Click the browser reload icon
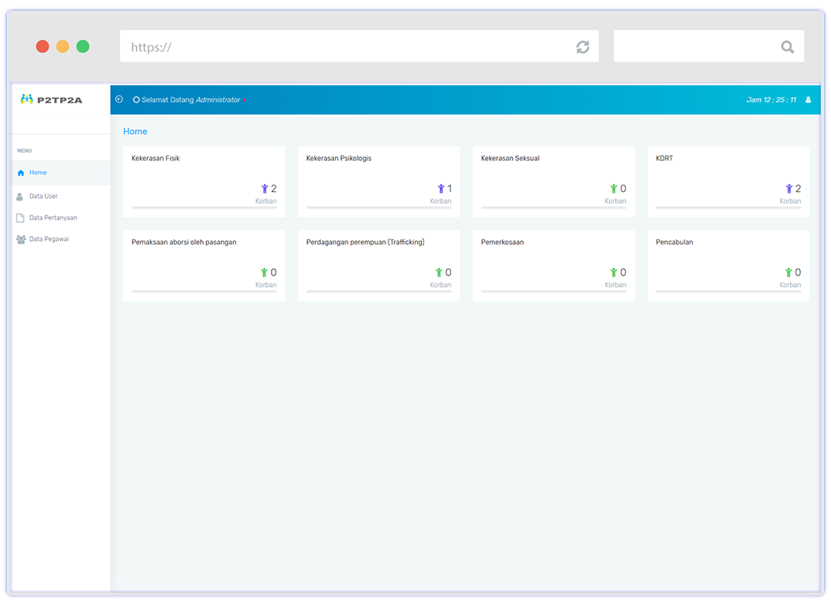Image resolution: width=831 pixels, height=608 pixels. [x=582, y=47]
